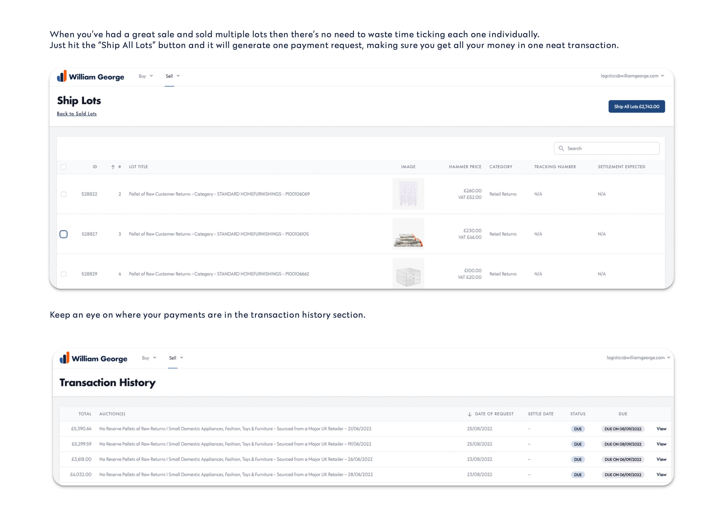Image resolution: width=726 pixels, height=512 pixels.
Task: Check the box for lot 528822
Action: click(63, 194)
